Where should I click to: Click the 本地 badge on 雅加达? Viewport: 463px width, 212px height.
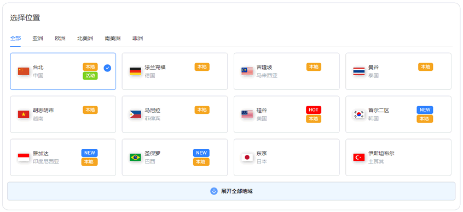[x=89, y=162]
